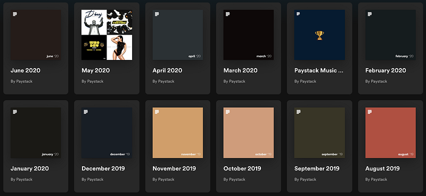Click the 'september '19' cover label
Viewport: 426px width, 196px height.
[x=332, y=154]
